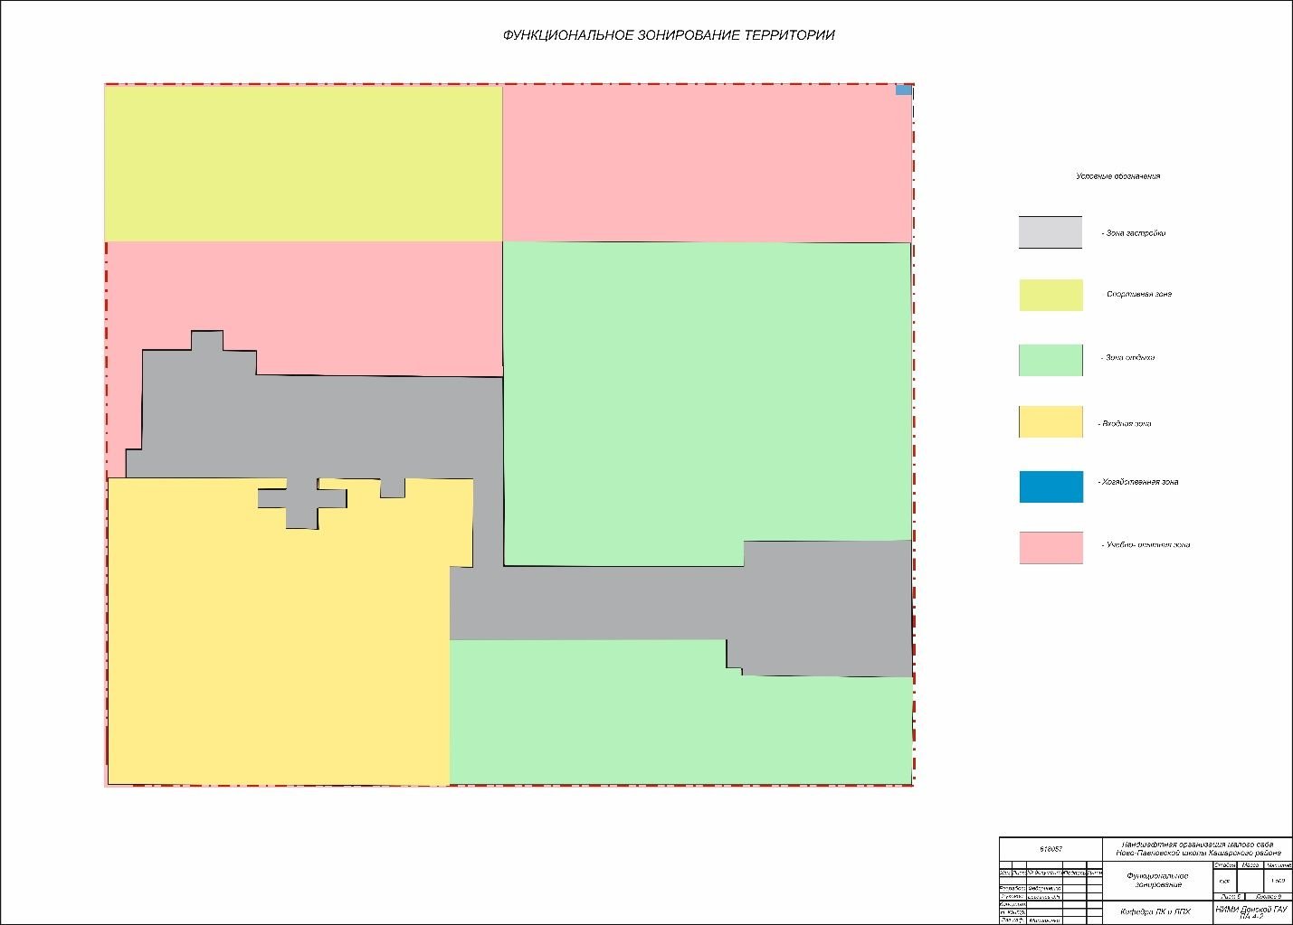Click the yellow 'Входная зона' legend swatch
Image resolution: width=1293 pixels, height=925 pixels.
pos(1051,422)
